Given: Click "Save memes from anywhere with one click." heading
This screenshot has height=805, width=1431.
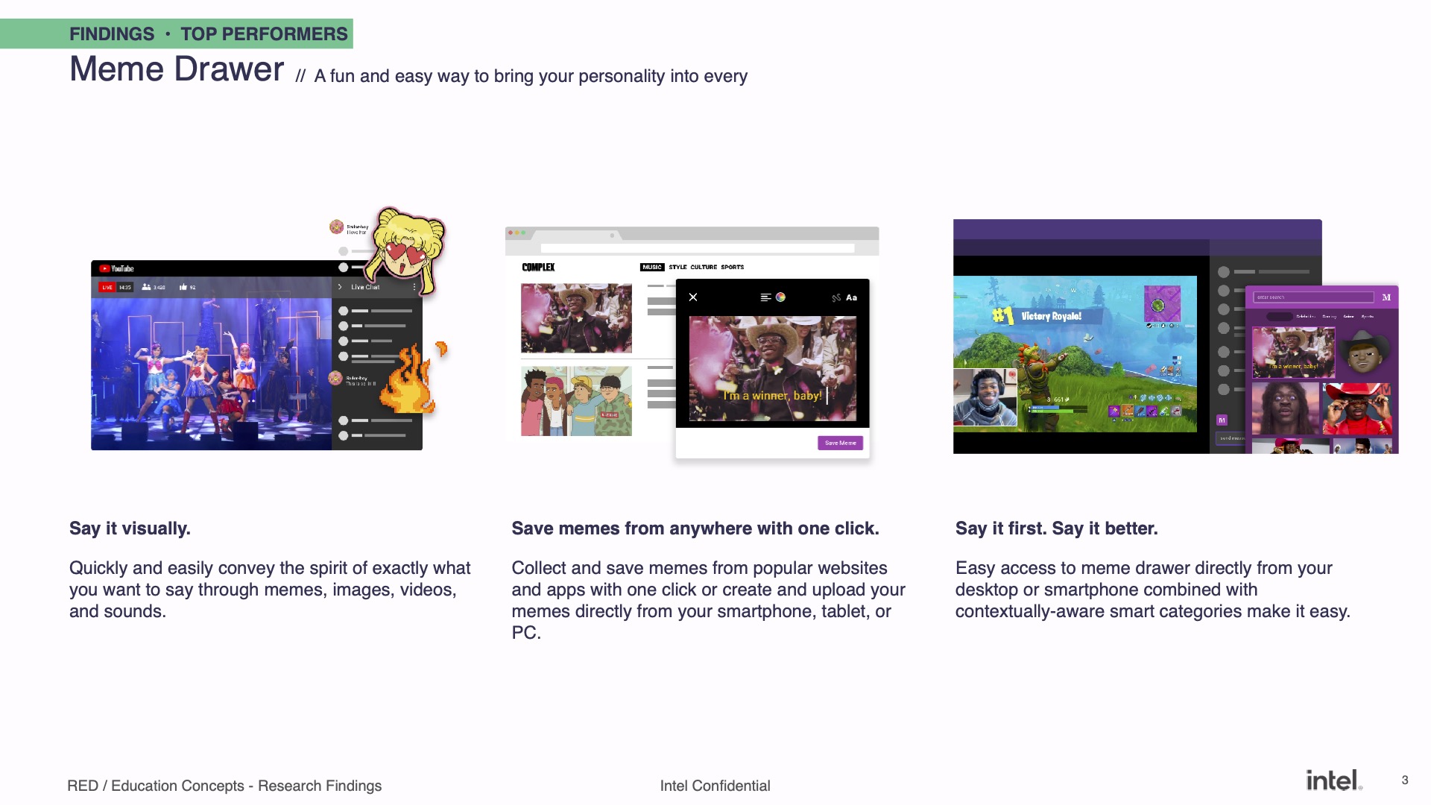Looking at the screenshot, I should coord(695,528).
